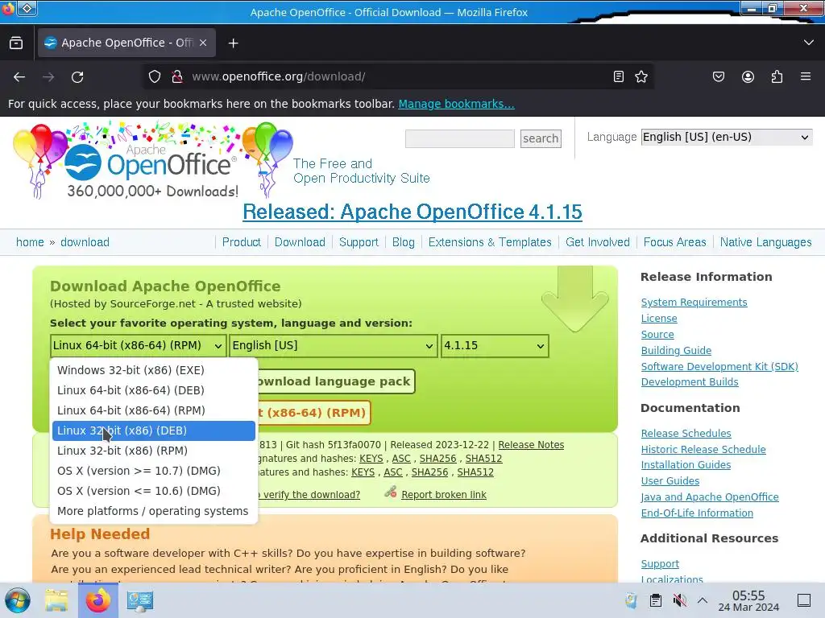Viewport: 825px width, 618px height.
Task: Click the insecure connection padlock icon
Action: click(x=177, y=76)
